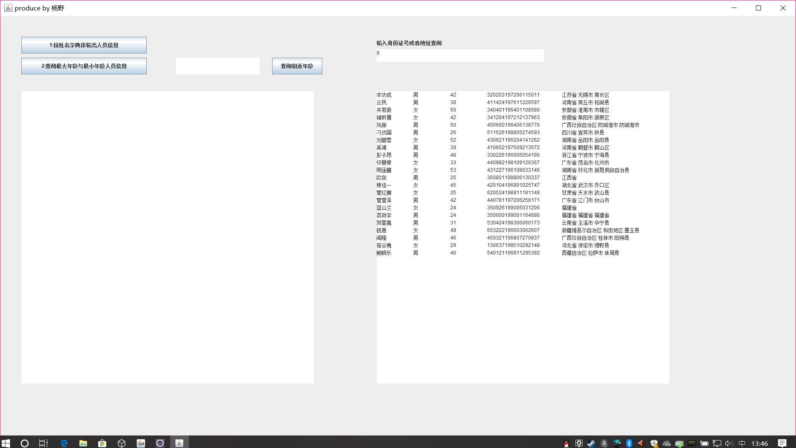Open the Steam tray icon
The height and width of the screenshot is (448, 796).
(591, 443)
